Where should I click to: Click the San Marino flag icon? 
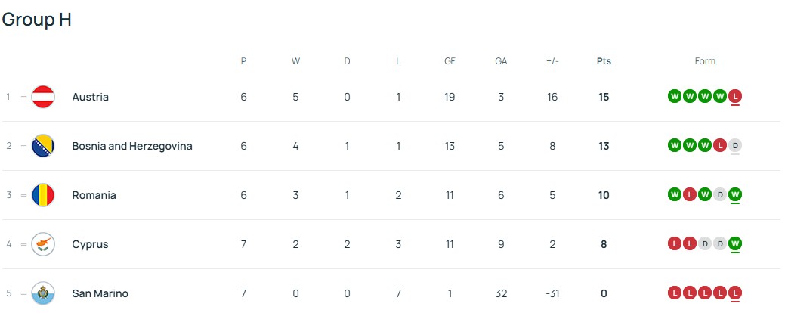43,293
